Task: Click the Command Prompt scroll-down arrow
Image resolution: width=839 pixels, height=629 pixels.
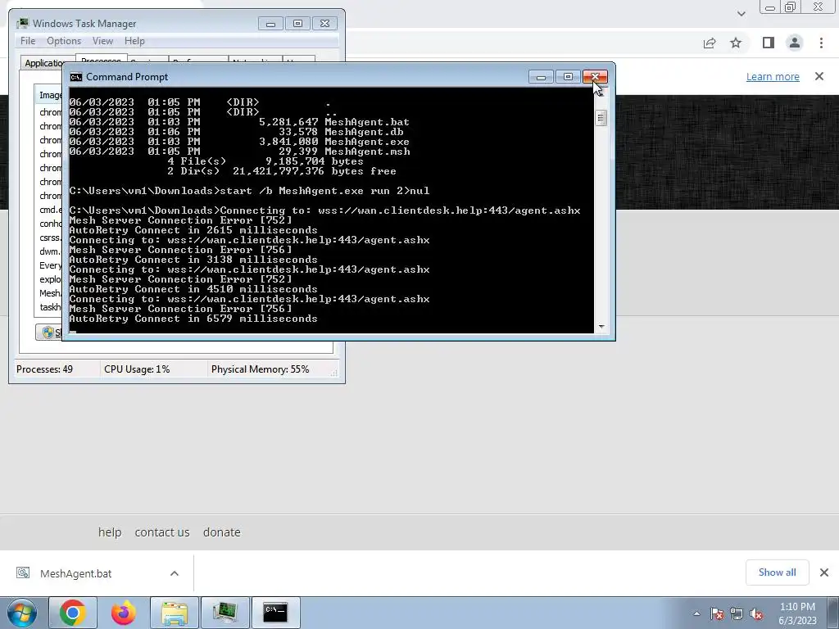Action: (x=601, y=326)
